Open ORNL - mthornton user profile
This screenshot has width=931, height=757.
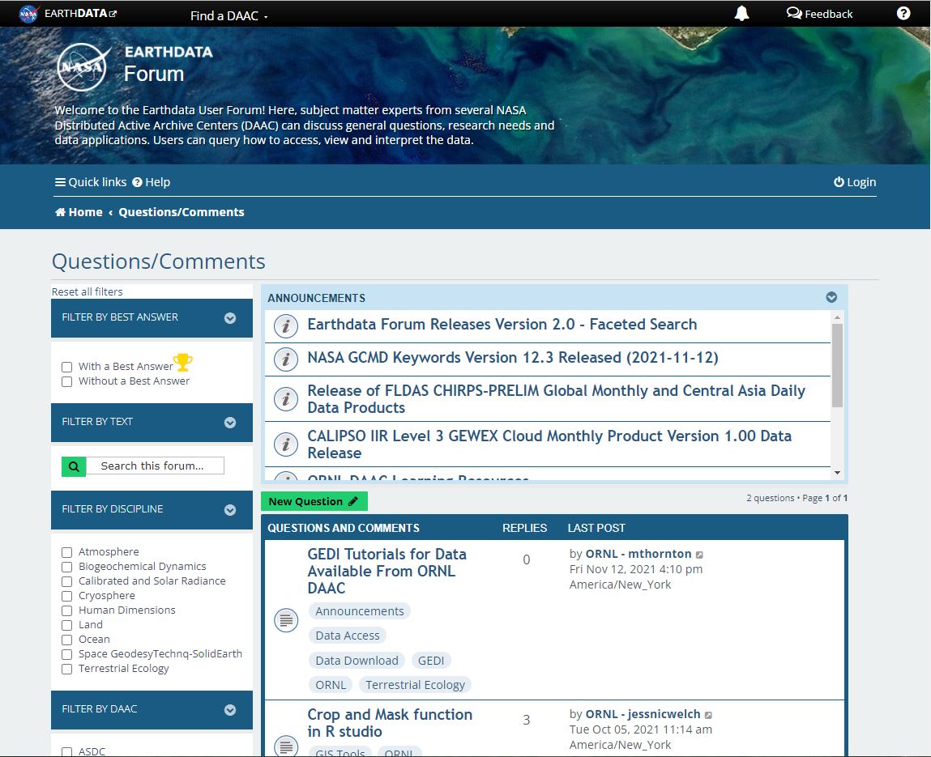pos(638,554)
